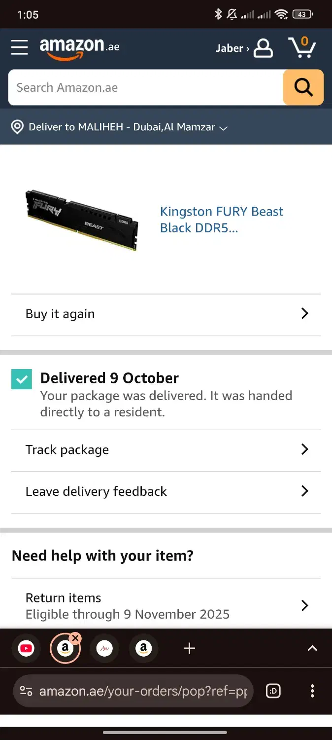Open the shopping cart
This screenshot has height=740, width=332.
tap(302, 47)
